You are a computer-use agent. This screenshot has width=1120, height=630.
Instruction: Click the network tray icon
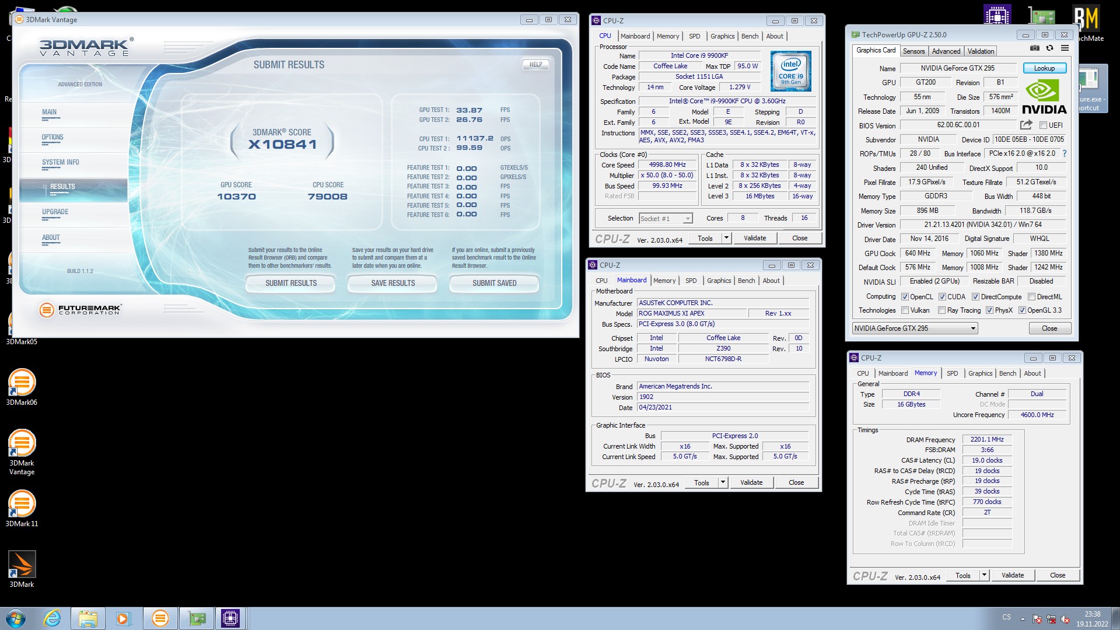1051,619
